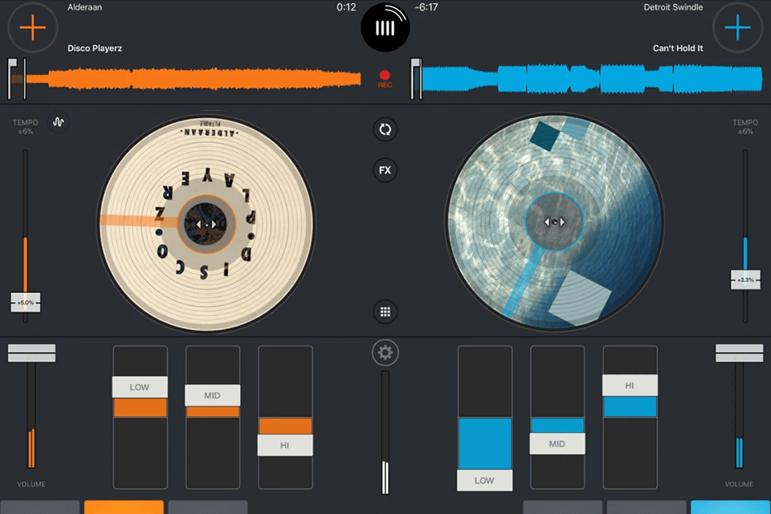Click the right TEMPO ±6% label
771x514 pixels.
coord(745,127)
